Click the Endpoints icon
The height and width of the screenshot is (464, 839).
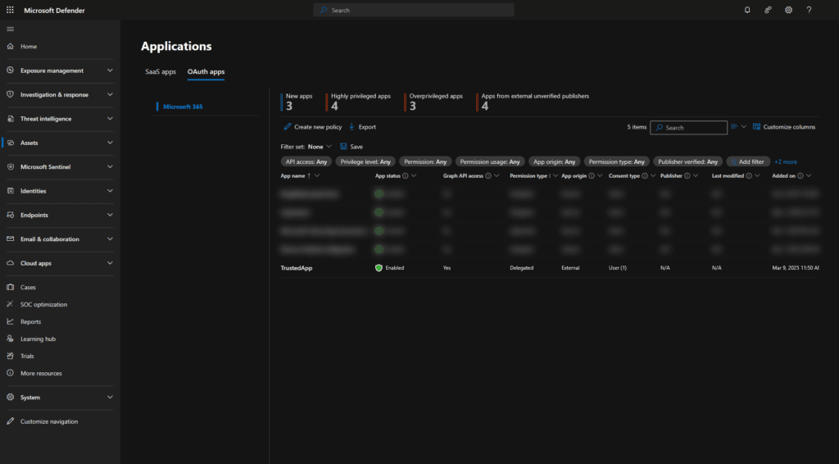pyautogui.click(x=10, y=215)
